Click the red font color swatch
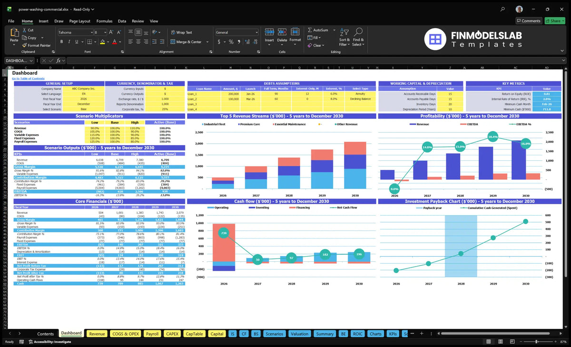 point(114,42)
